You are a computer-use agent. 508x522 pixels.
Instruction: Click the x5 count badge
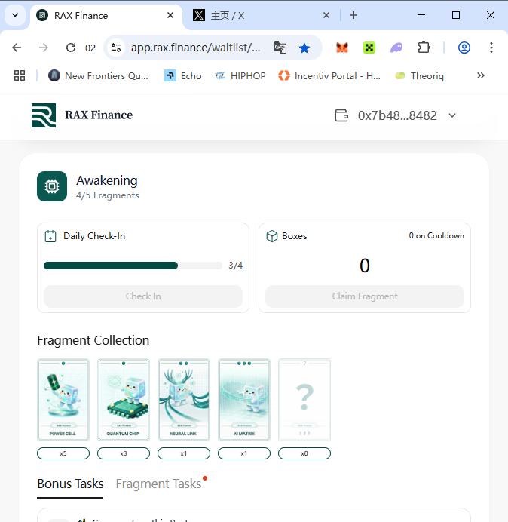63,453
